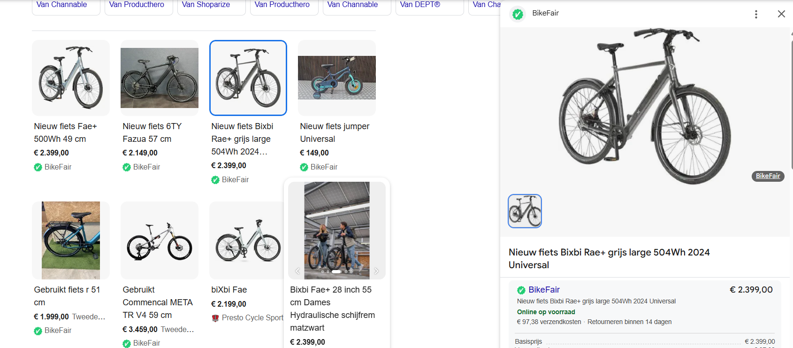Image resolution: width=793 pixels, height=348 pixels.
Task: Open the biXbi Fae product image
Action: click(x=246, y=240)
